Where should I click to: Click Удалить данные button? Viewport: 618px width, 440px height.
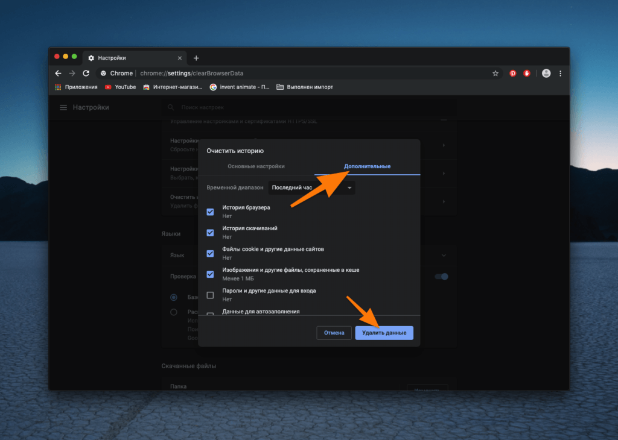coord(384,333)
